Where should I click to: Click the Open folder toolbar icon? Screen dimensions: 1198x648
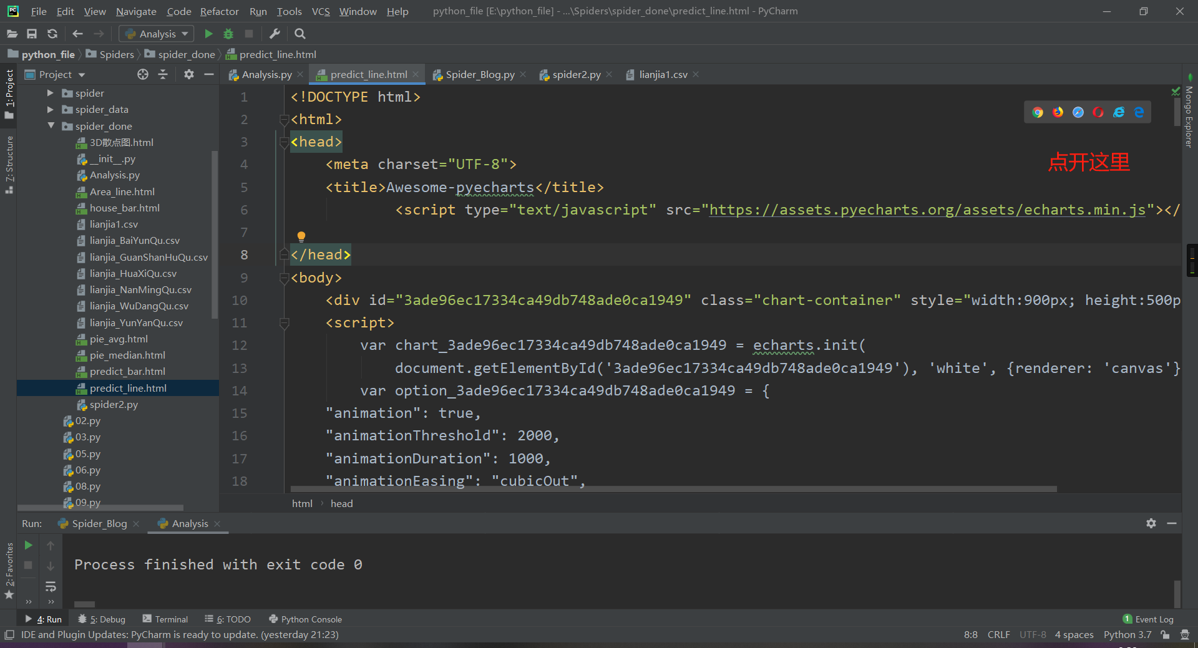[x=12, y=34]
